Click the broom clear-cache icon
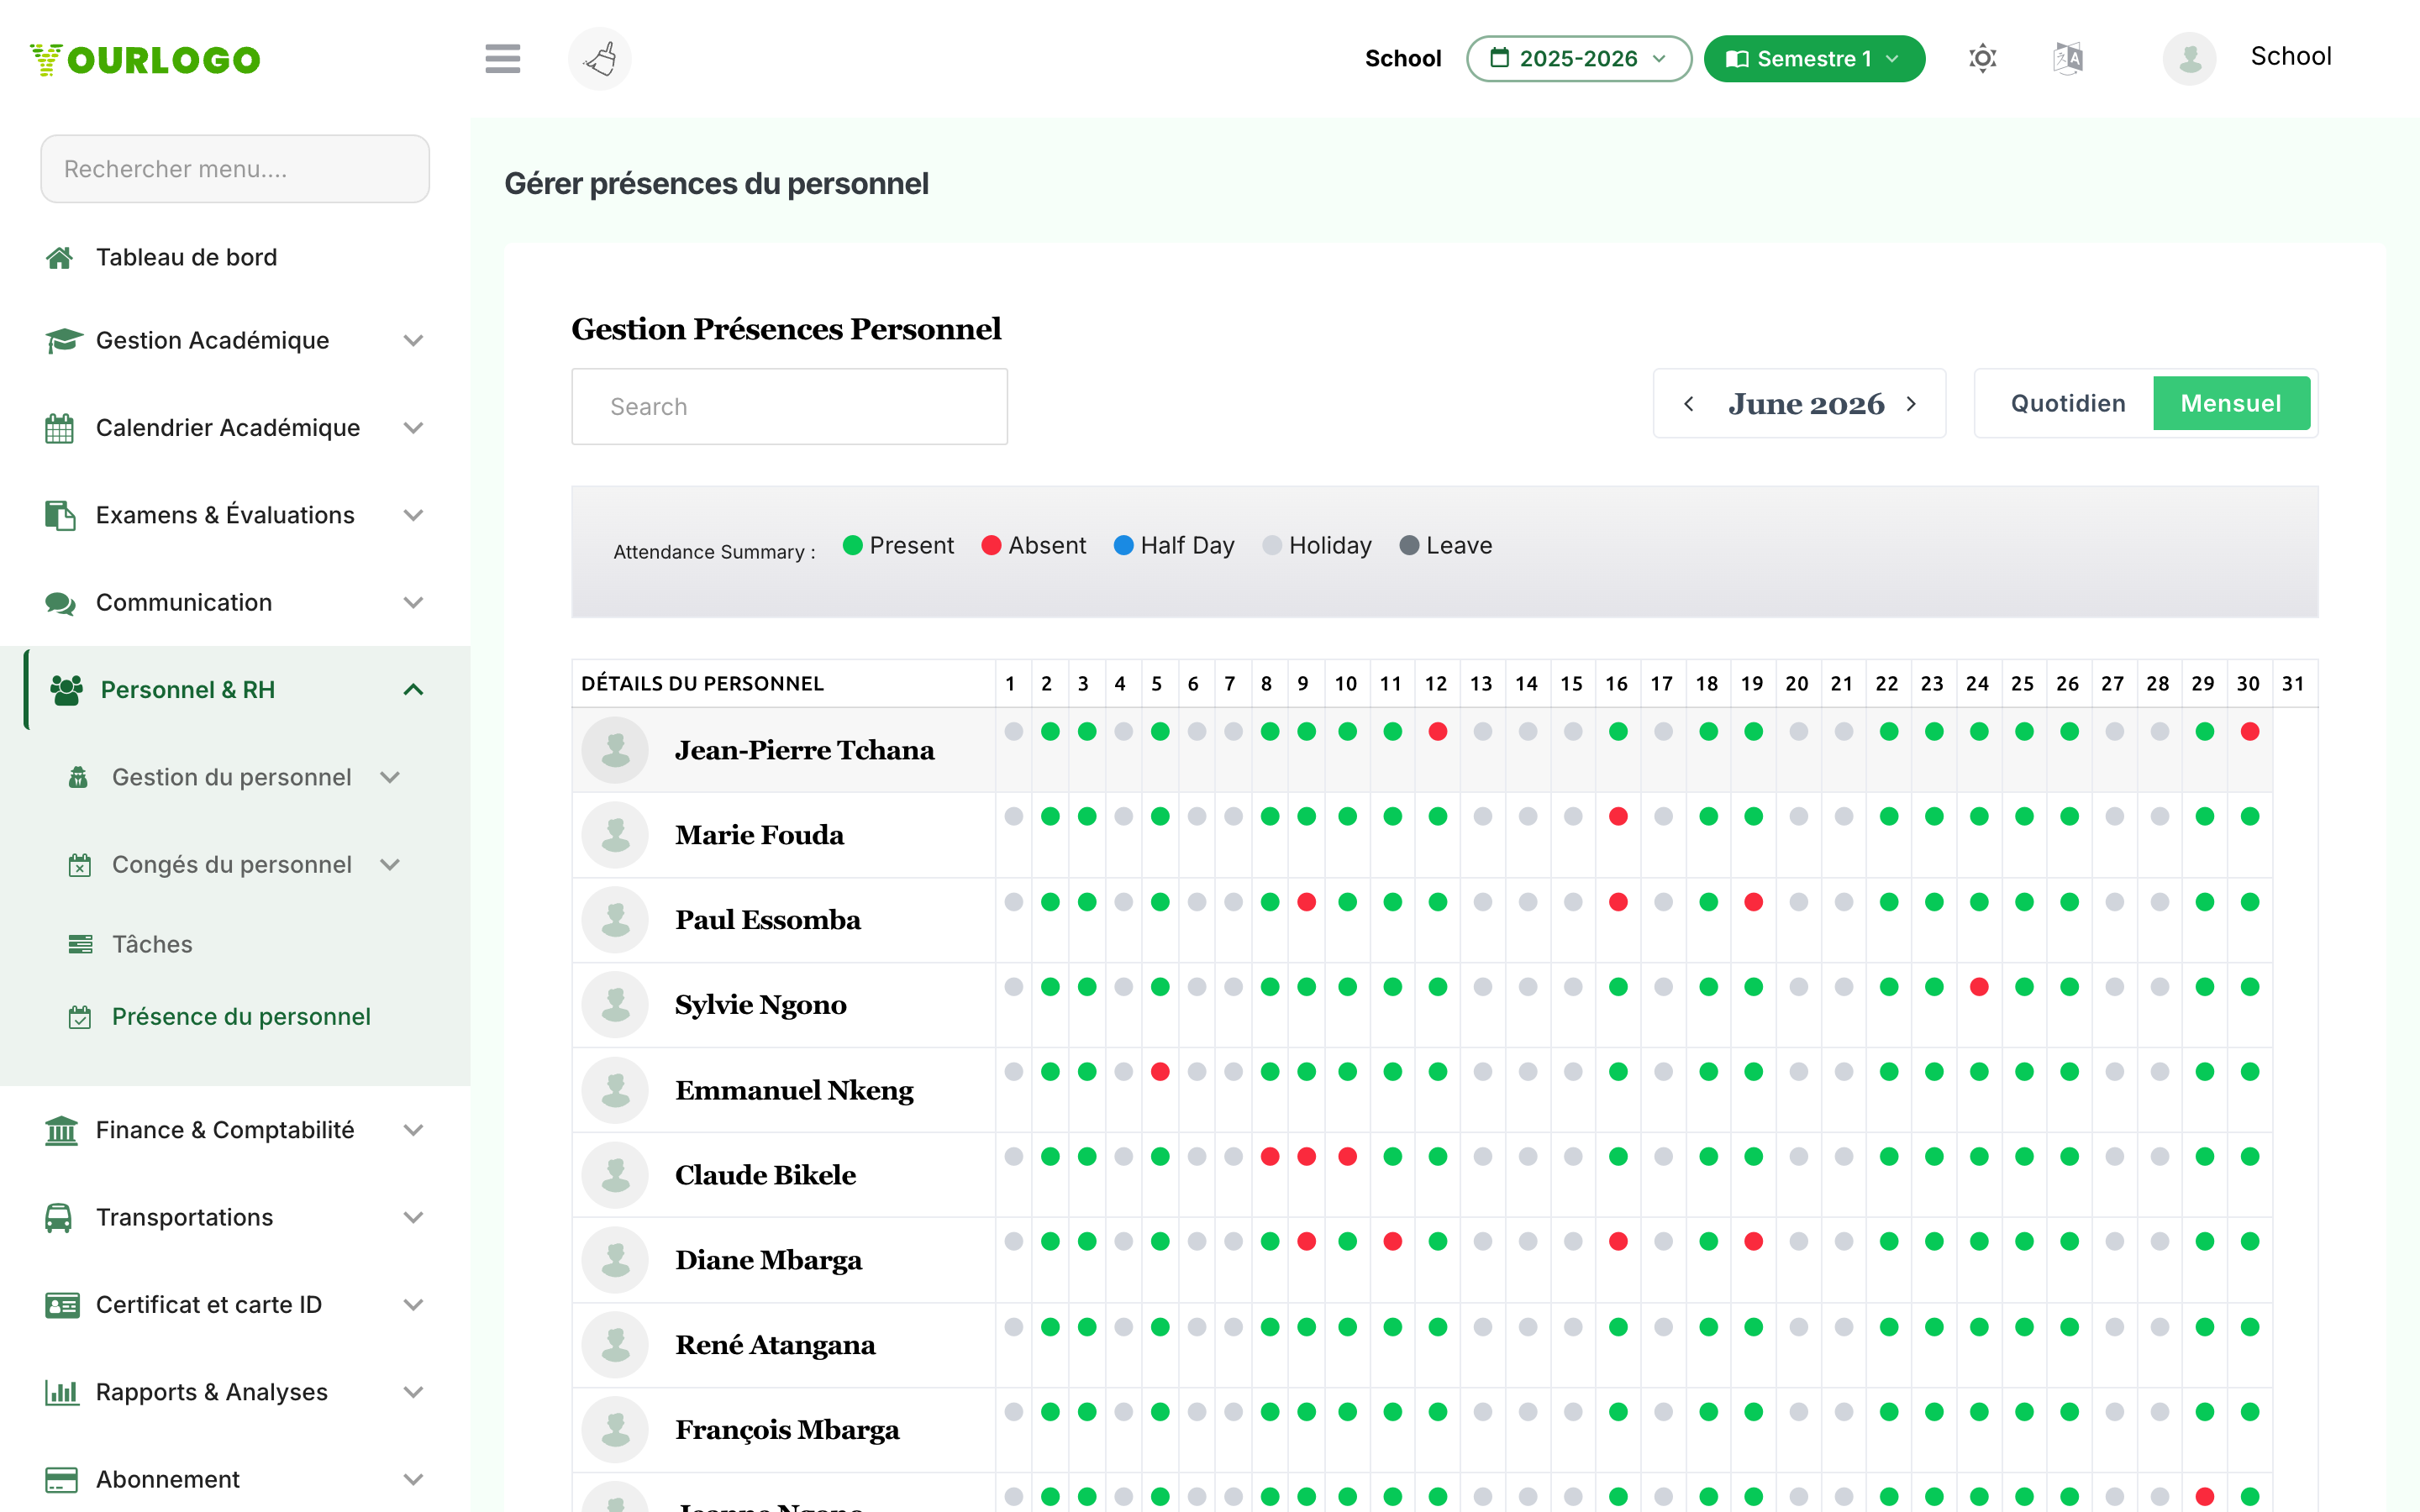2420x1512 pixels. (x=600, y=58)
